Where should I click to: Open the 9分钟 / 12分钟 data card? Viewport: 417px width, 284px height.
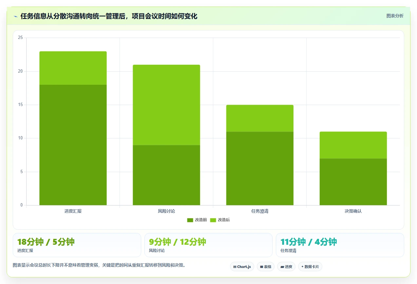click(208, 245)
